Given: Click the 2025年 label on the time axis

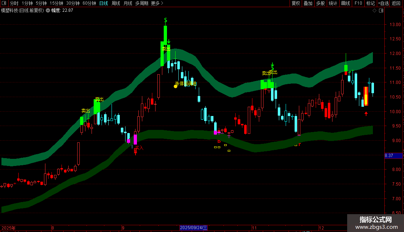Looking at the screenshot, I should pyautogui.click(x=9, y=228).
